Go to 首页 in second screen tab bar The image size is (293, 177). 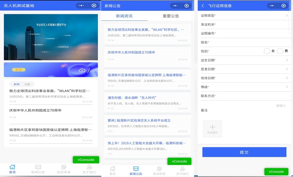point(112,171)
